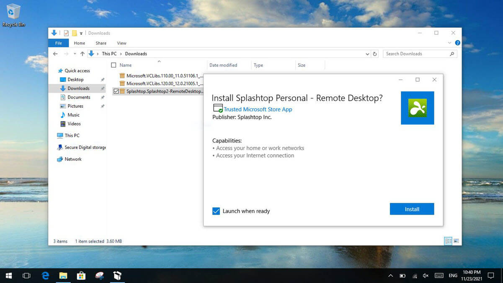This screenshot has height=283, width=503.
Task: Switch to large icons view in status bar
Action: tap(456, 241)
